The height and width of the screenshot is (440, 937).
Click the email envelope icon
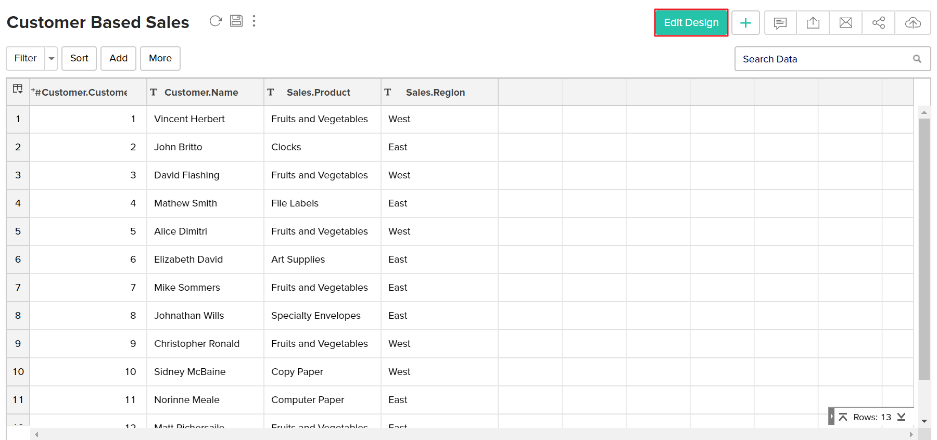(x=846, y=23)
